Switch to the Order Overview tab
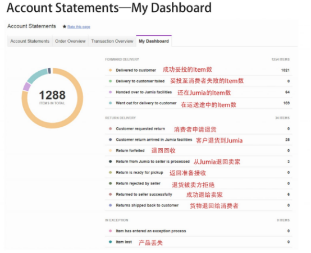311x253 pixels. 70,41
